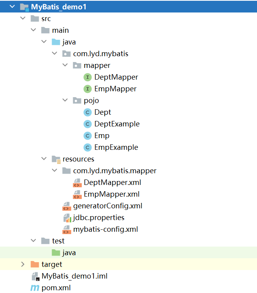Click the DeptExample class icon
Viewport: 257px width, 293px height.
88,124
